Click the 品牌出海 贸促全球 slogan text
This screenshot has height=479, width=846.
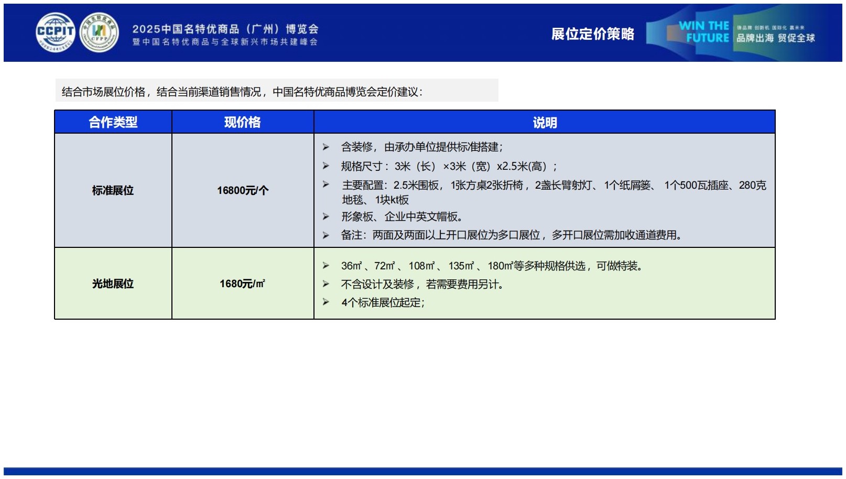coord(775,38)
